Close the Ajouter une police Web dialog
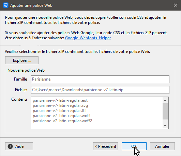Image resolution: width=181 pixels, height=156 pixels. 176,5
